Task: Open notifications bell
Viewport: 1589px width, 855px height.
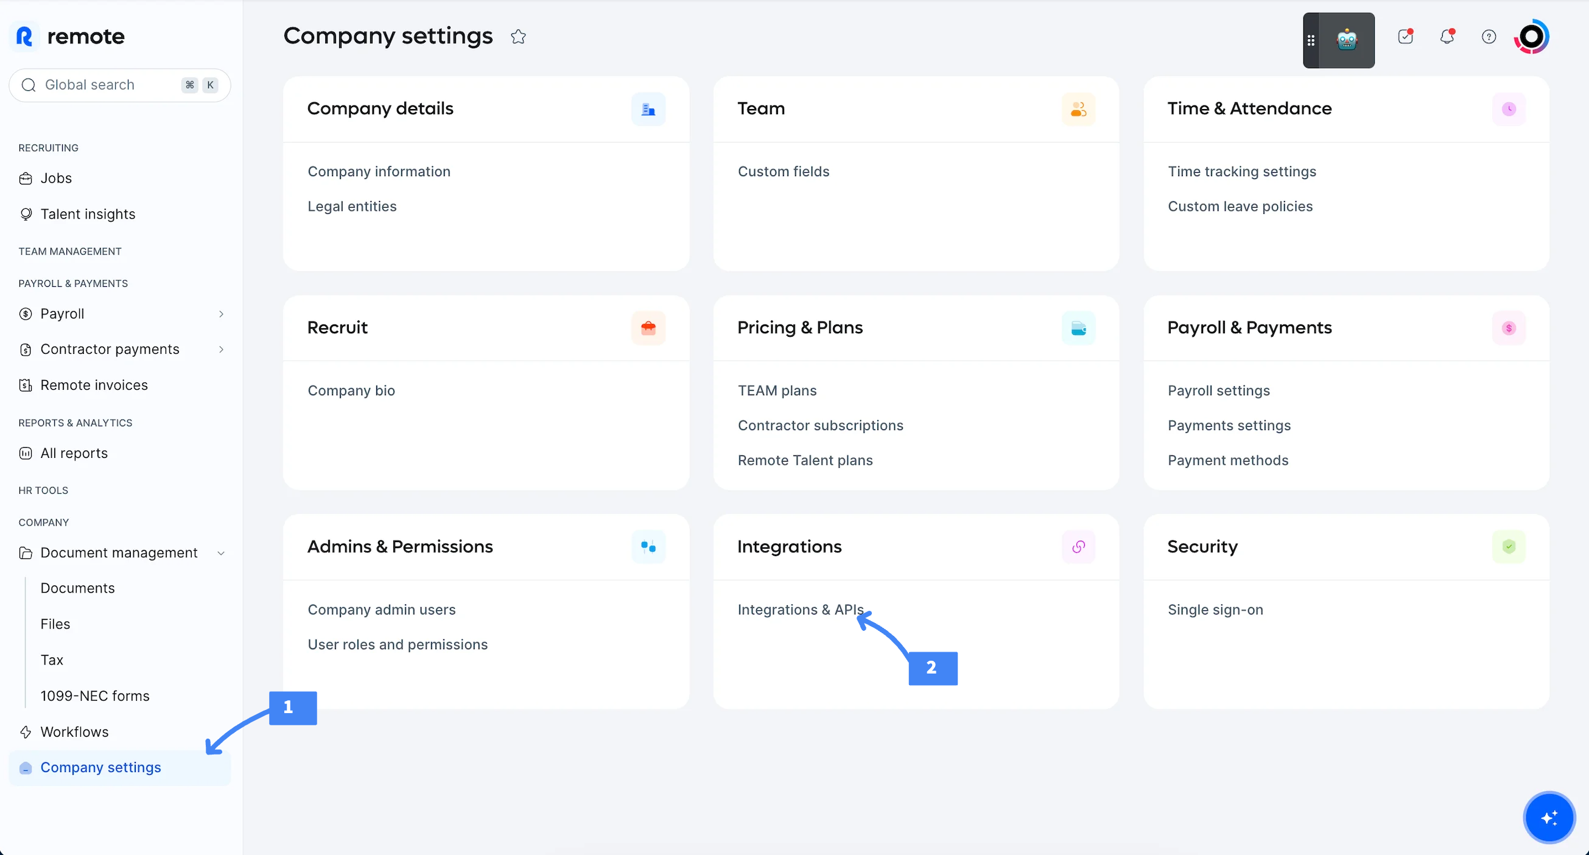Action: pyautogui.click(x=1447, y=37)
